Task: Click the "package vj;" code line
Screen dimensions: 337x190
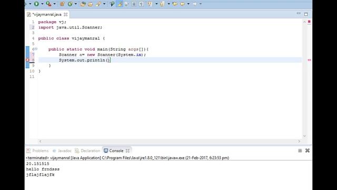Action: click(52, 22)
